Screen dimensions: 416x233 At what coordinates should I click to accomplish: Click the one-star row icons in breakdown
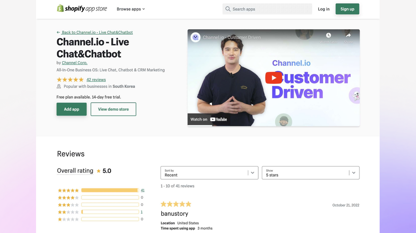click(68, 219)
